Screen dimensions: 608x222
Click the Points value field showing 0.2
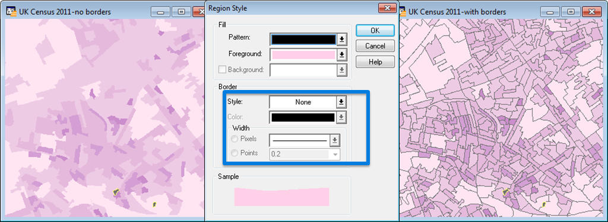click(x=299, y=154)
